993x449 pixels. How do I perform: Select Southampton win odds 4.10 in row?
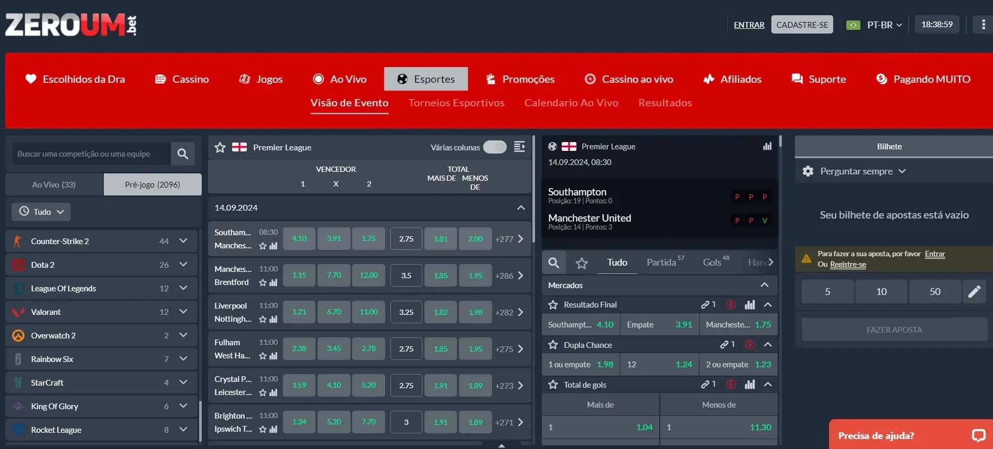(x=299, y=238)
